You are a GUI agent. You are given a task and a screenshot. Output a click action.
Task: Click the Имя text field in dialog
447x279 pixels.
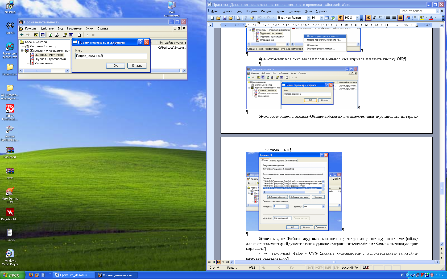[111, 56]
